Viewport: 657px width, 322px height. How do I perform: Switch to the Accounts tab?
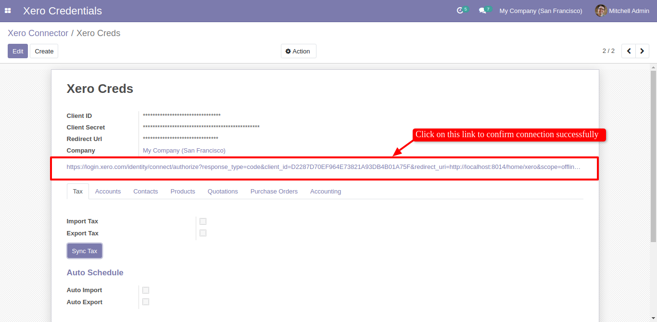click(108, 191)
